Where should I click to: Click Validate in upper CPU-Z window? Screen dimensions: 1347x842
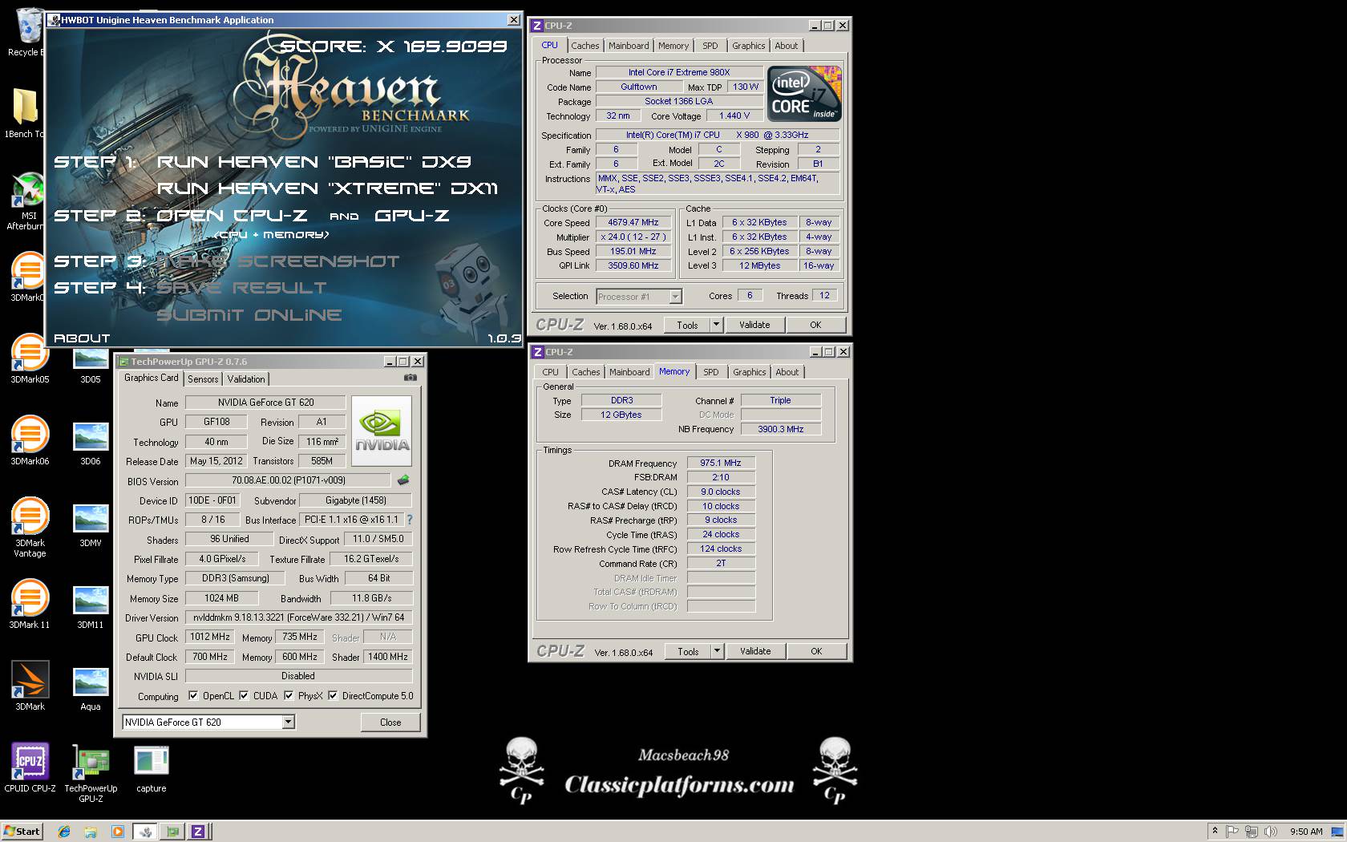point(754,325)
